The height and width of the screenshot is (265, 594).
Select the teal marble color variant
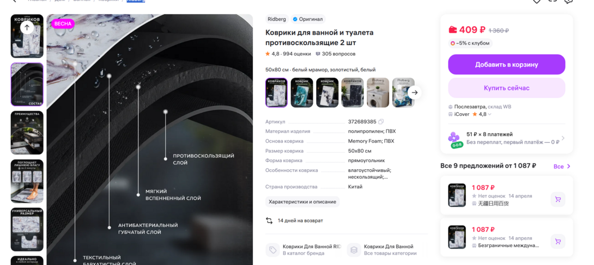(302, 93)
